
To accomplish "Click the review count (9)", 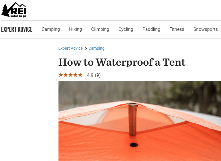I will click(98, 75).
